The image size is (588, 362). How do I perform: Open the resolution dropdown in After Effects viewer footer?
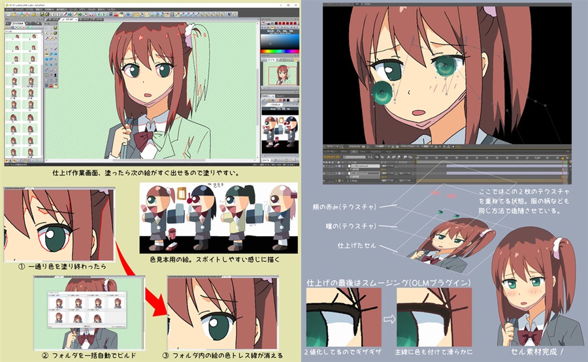point(382,147)
